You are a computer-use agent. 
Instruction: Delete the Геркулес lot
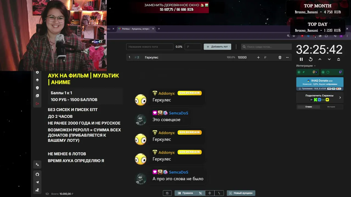coord(280,57)
